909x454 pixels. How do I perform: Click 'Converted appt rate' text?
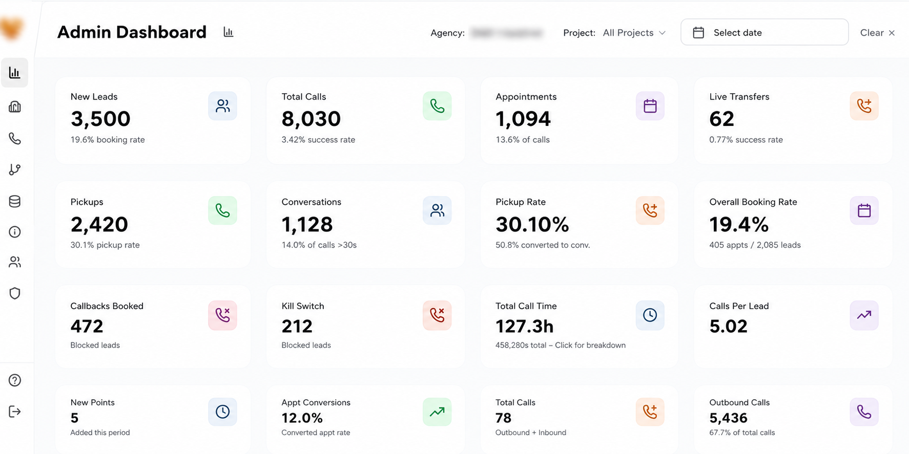tap(316, 433)
